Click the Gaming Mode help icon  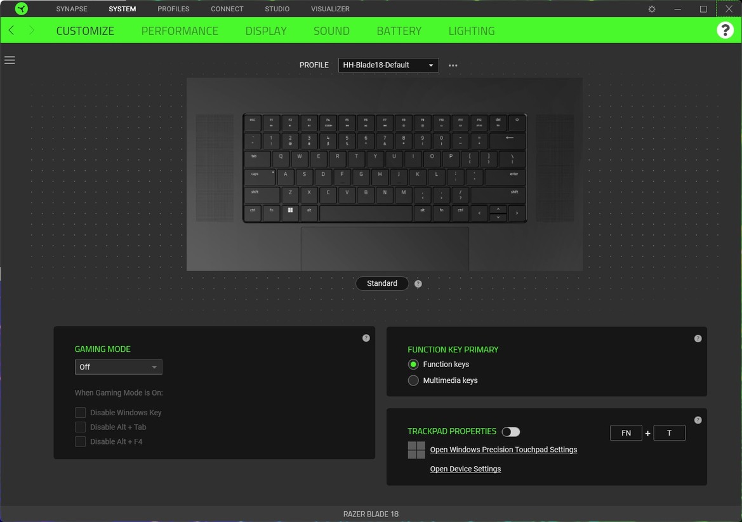pos(366,338)
